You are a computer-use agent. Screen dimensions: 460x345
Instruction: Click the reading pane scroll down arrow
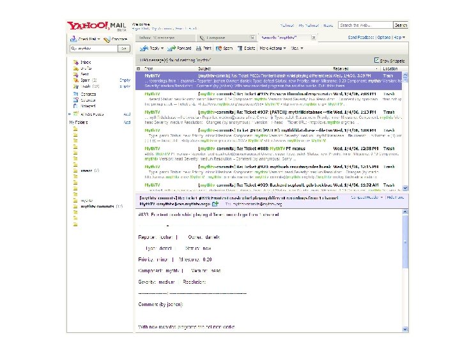click(405, 329)
